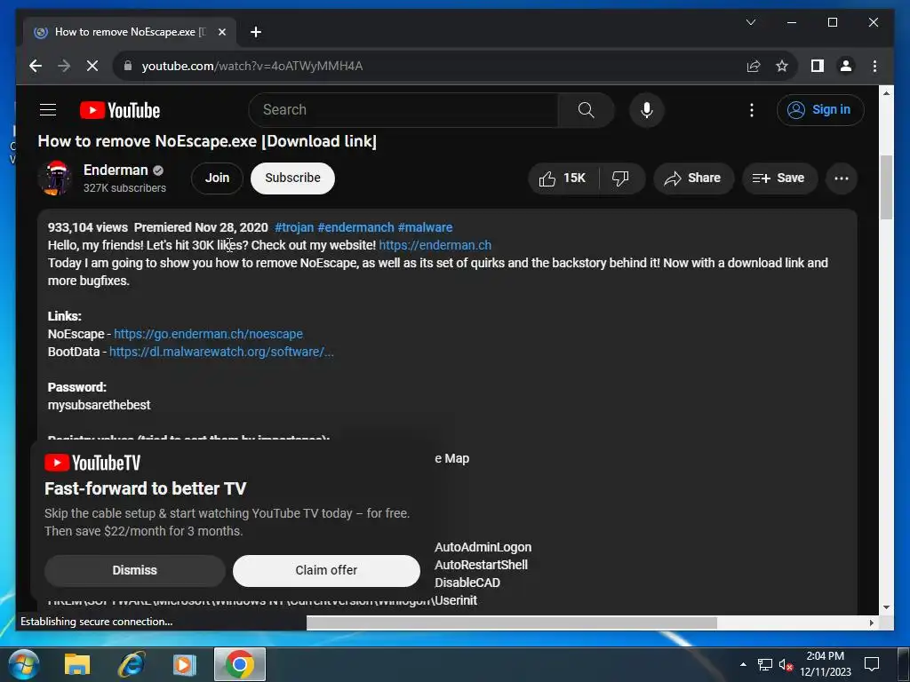This screenshot has width=910, height=682.
Task: Click the Sign in button
Action: point(820,109)
